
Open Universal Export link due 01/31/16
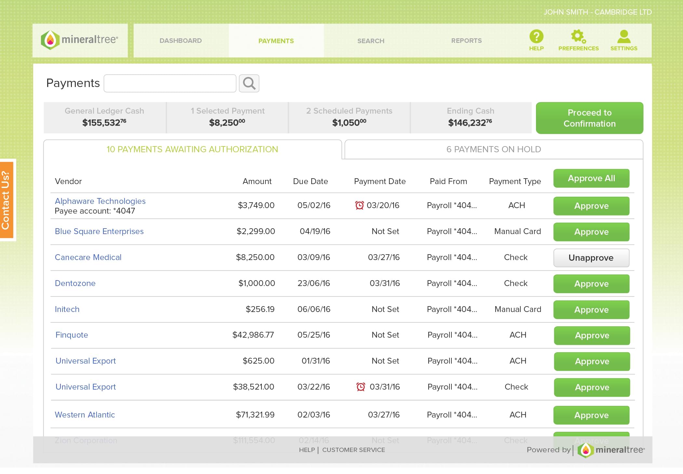coord(86,361)
